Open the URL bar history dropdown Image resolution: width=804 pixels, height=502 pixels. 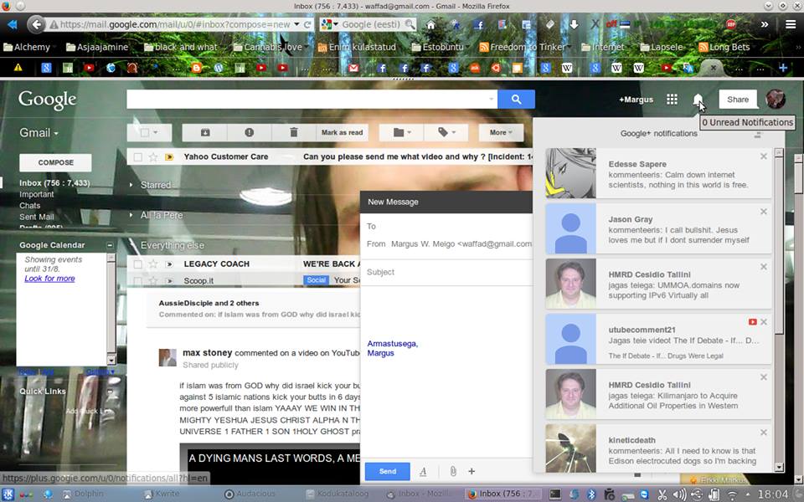point(296,24)
